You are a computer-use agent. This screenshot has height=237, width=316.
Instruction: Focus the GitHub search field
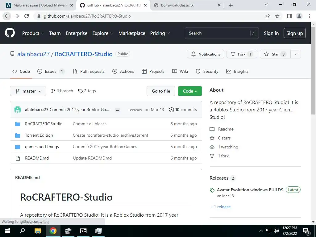pyautogui.click(x=222, y=33)
